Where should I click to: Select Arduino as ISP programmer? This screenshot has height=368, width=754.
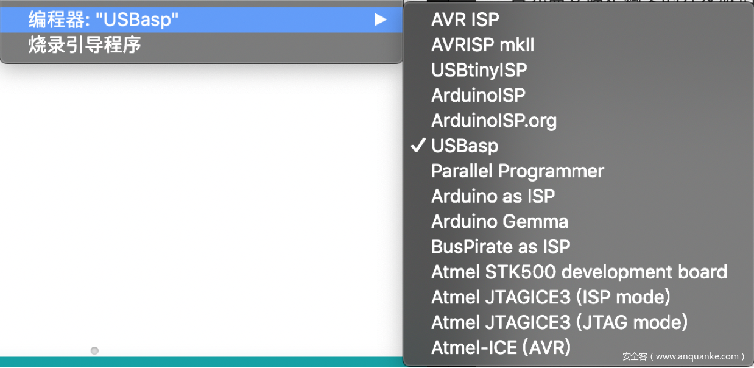[x=493, y=196]
